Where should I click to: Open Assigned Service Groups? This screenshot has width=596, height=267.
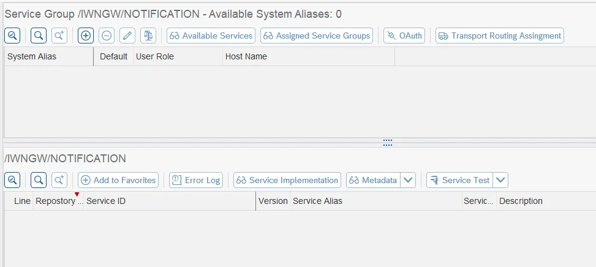click(x=317, y=36)
